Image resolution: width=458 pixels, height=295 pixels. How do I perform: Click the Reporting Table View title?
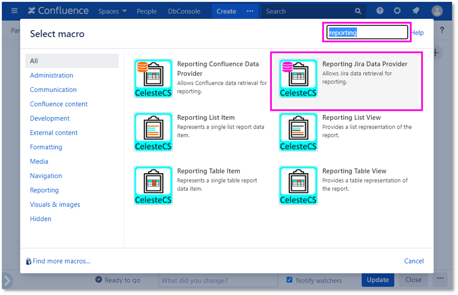[x=354, y=171]
